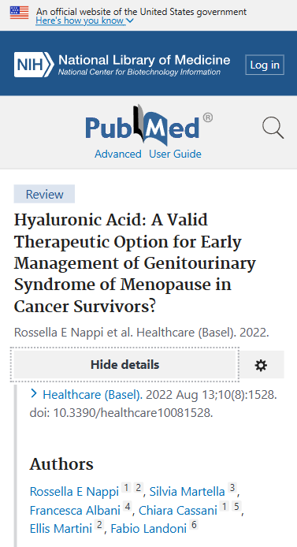Image resolution: width=297 pixels, height=547 pixels.
Task: Select author Francesca Albani
Action: tap(75, 511)
